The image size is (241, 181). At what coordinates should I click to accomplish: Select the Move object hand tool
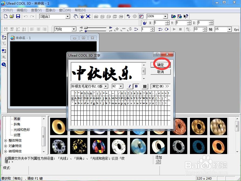click(76, 16)
